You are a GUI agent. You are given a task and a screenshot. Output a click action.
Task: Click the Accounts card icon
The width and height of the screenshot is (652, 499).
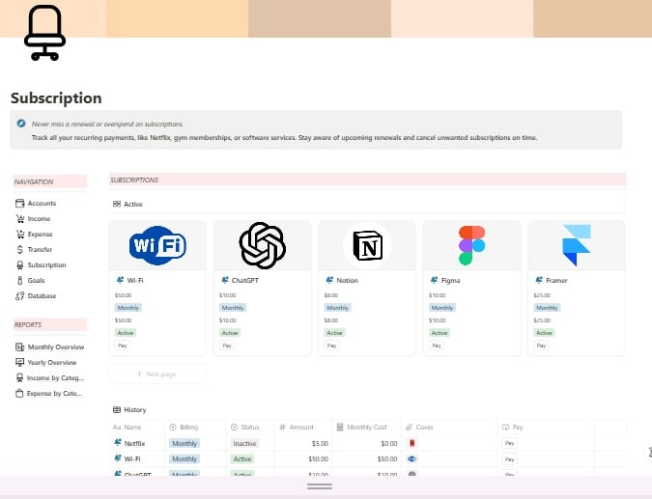point(19,204)
